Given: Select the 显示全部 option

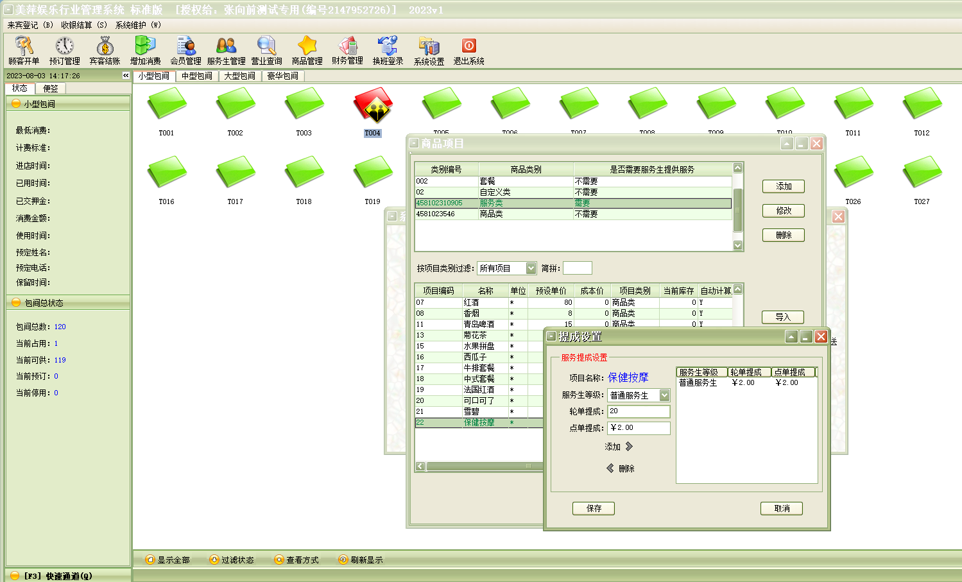Looking at the screenshot, I should (167, 560).
